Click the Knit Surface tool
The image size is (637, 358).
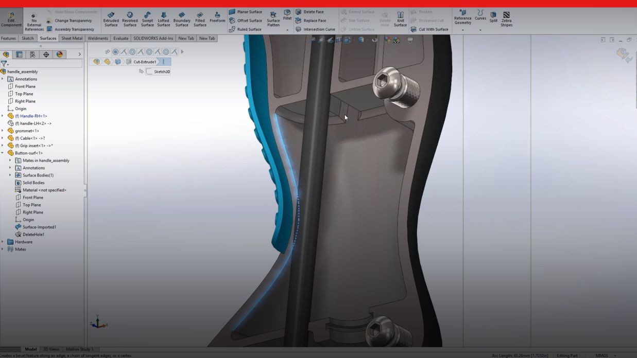400,20
